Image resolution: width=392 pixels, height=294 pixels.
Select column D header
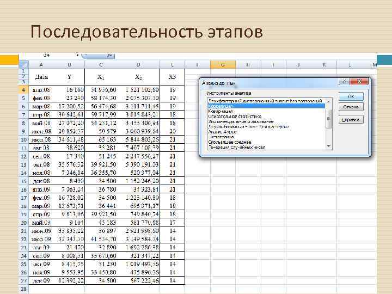pos(138,65)
